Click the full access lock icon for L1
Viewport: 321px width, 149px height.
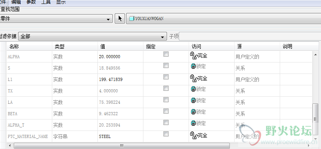coord(193,78)
